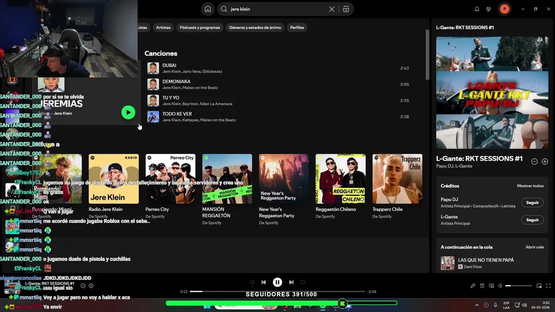Toggle shuffle in the player
555x312 pixels.
(x=252, y=282)
